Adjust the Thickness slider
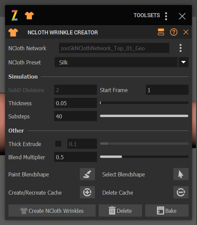 144,103
